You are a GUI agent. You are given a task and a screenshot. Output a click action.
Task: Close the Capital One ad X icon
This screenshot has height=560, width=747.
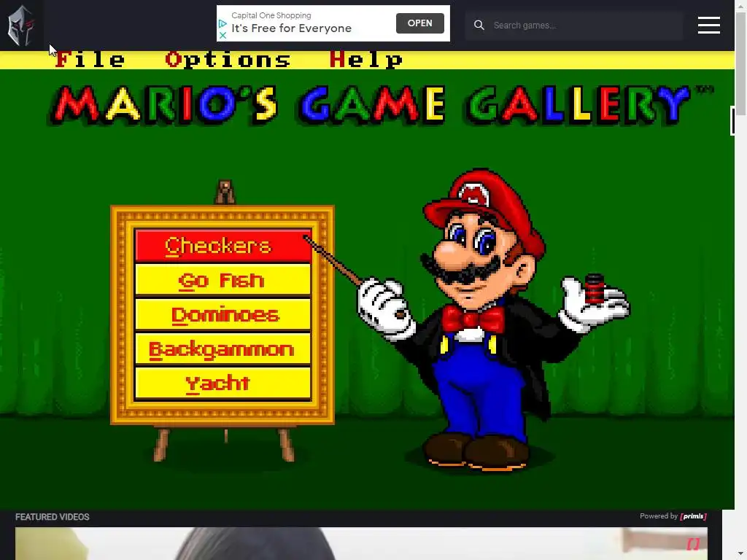(222, 35)
